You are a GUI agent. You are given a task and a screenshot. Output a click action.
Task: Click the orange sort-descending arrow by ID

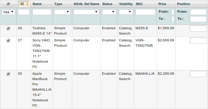[27, 4]
